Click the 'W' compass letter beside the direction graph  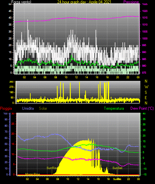[x=146, y=87]
